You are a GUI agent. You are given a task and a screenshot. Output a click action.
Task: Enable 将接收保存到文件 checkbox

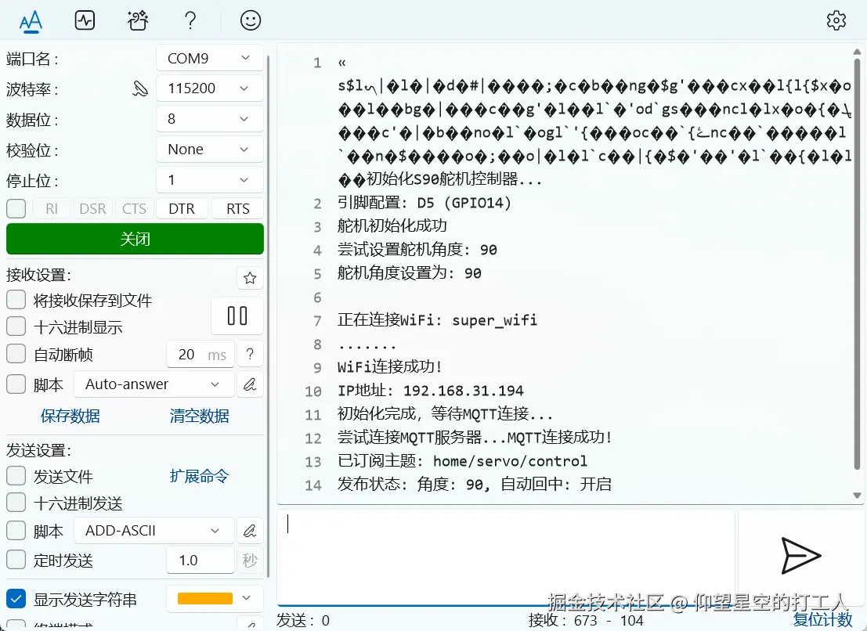coord(16,300)
